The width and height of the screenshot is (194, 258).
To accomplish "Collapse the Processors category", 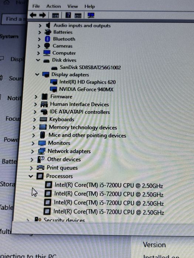I will click(31, 176).
